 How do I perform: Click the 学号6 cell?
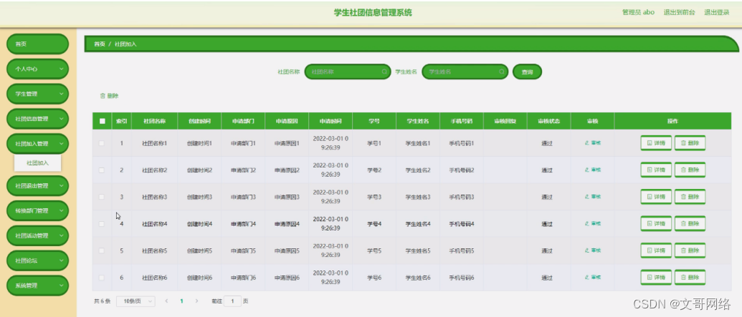(374, 278)
